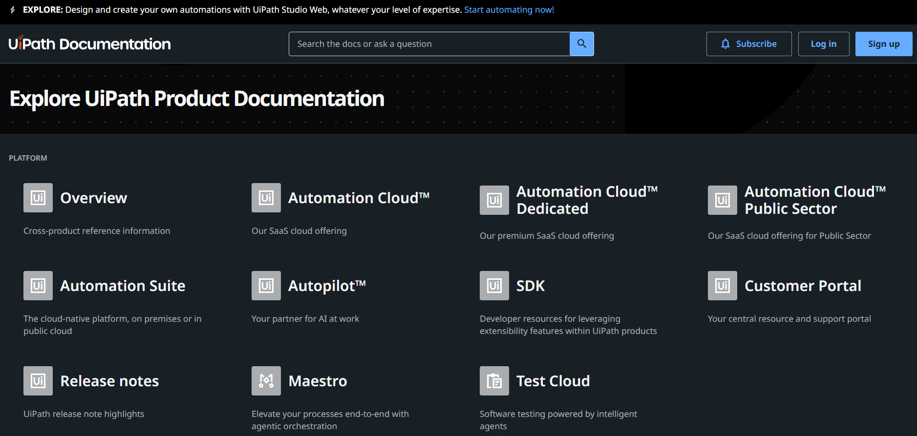The height and width of the screenshot is (436, 917).
Task: Click the Sign up button
Action: (884, 44)
